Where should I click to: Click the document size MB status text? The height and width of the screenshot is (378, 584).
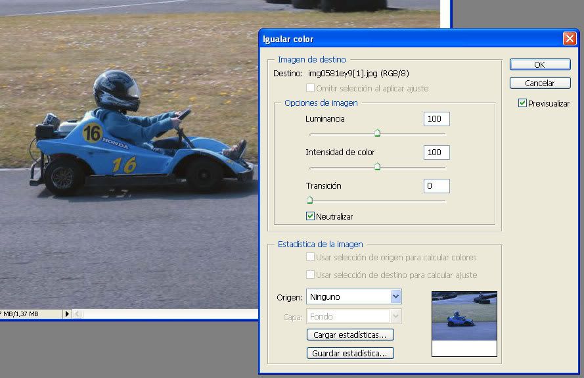(20, 314)
